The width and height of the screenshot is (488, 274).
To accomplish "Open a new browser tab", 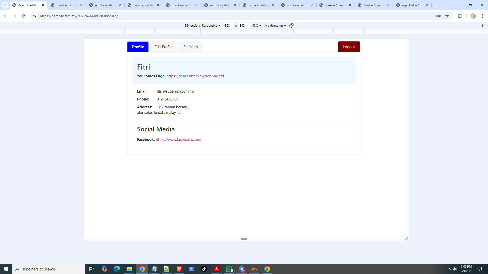I will (436, 5).
